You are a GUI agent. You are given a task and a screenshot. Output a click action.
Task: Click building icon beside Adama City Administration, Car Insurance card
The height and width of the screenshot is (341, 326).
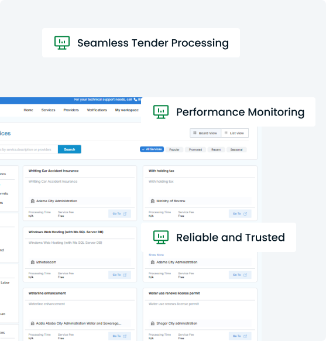click(33, 201)
